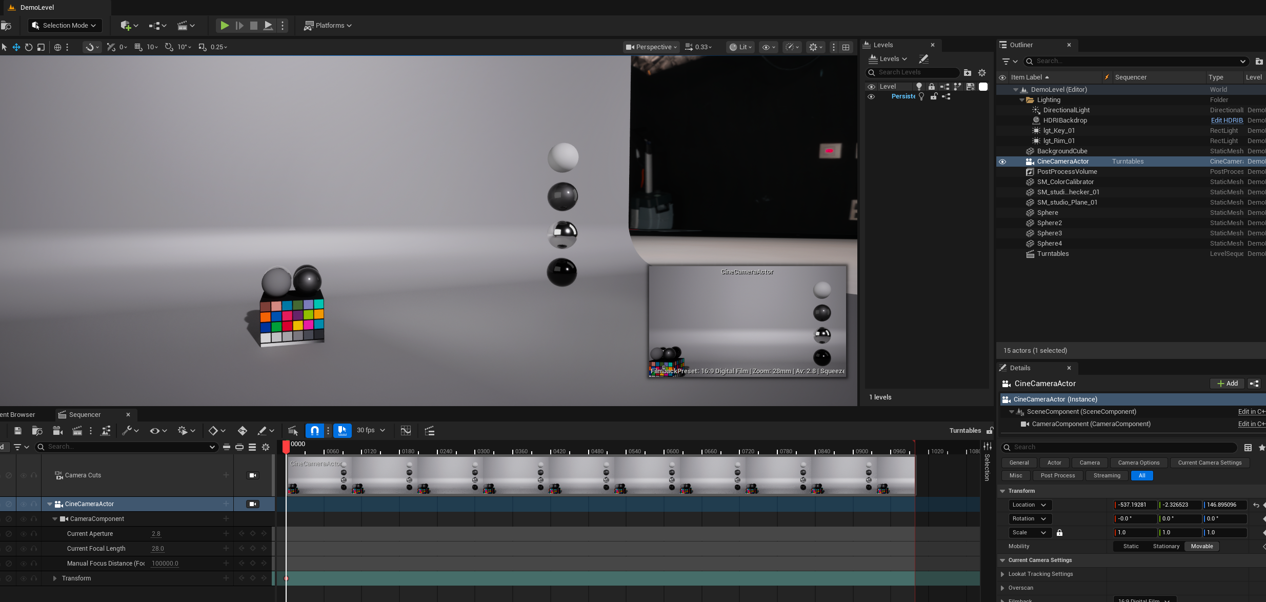Open the Perspective viewport dropdown
The width and height of the screenshot is (1266, 602).
[650, 47]
